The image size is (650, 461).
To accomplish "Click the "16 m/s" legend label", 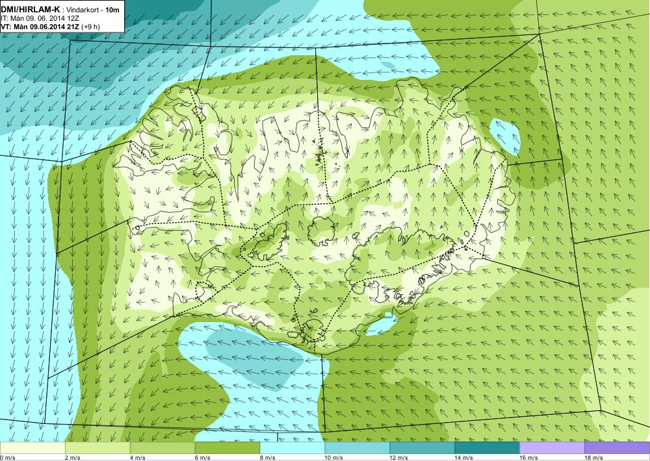I will 529,458.
